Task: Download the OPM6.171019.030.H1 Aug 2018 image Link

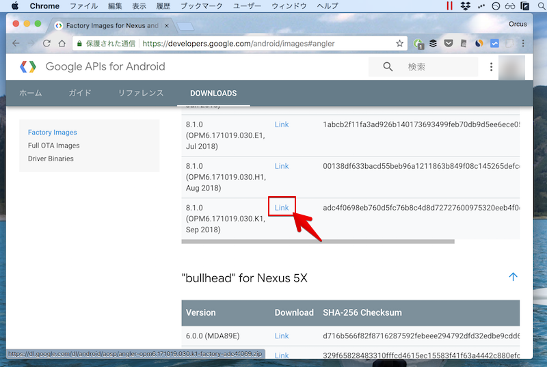Action: (282, 166)
